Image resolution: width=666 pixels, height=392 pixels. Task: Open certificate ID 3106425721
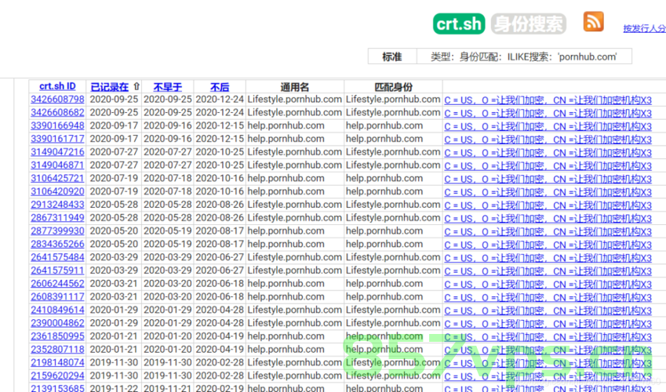tap(57, 179)
